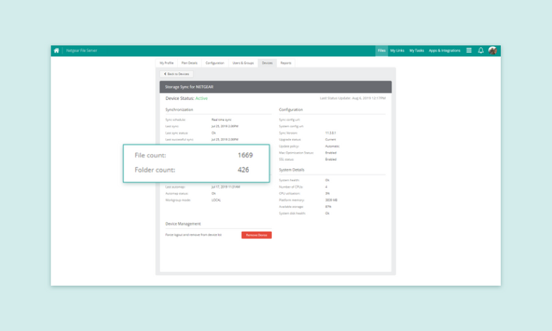The image size is (552, 331).
Task: Switch to the My Profile tab
Action: pyautogui.click(x=167, y=63)
